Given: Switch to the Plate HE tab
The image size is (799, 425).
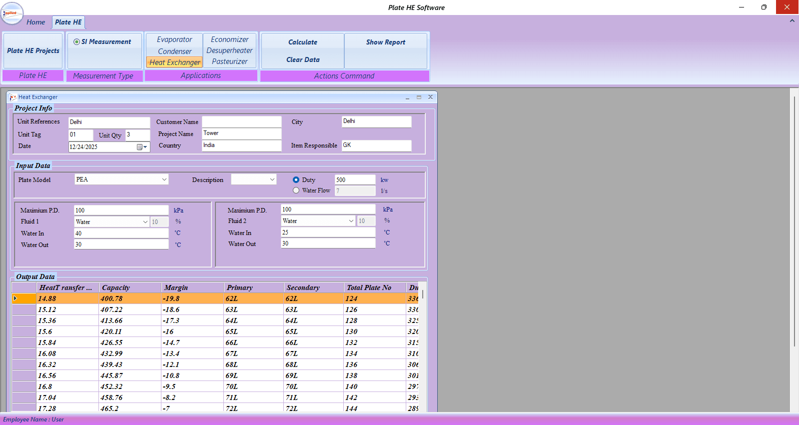Looking at the screenshot, I should click(68, 22).
